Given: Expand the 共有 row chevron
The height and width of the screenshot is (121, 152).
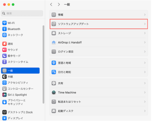Looking at the screenshot, I should tap(145, 83).
